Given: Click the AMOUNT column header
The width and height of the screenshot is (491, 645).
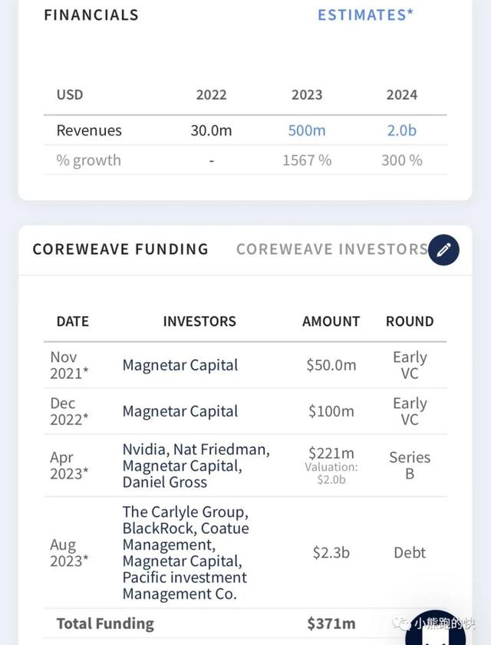Looking at the screenshot, I should pyautogui.click(x=331, y=321).
